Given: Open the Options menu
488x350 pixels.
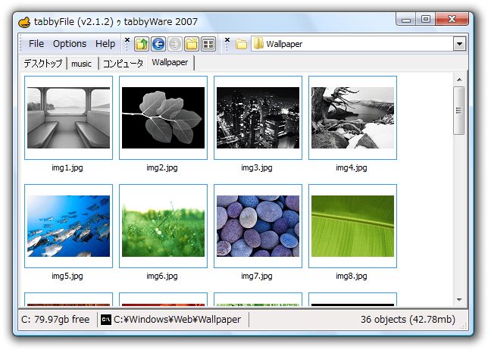Looking at the screenshot, I should 70,44.
